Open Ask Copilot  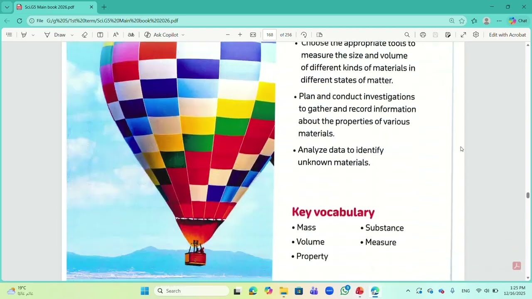tap(161, 35)
